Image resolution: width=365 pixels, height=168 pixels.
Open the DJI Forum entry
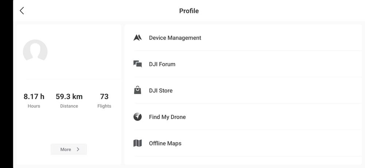click(162, 64)
